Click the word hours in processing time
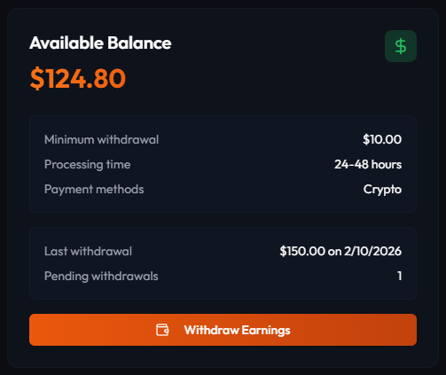This screenshot has height=375, width=446. [x=387, y=164]
